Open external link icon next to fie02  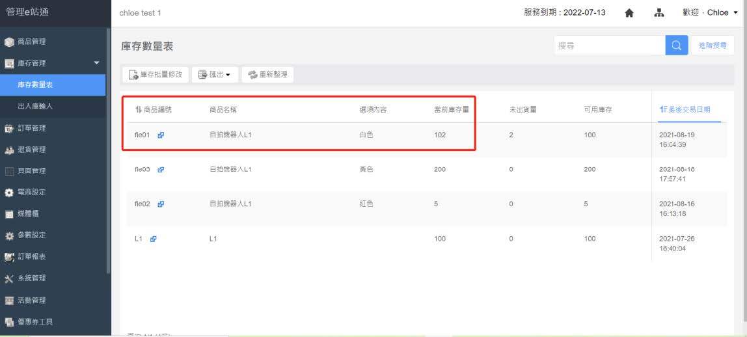(x=161, y=204)
